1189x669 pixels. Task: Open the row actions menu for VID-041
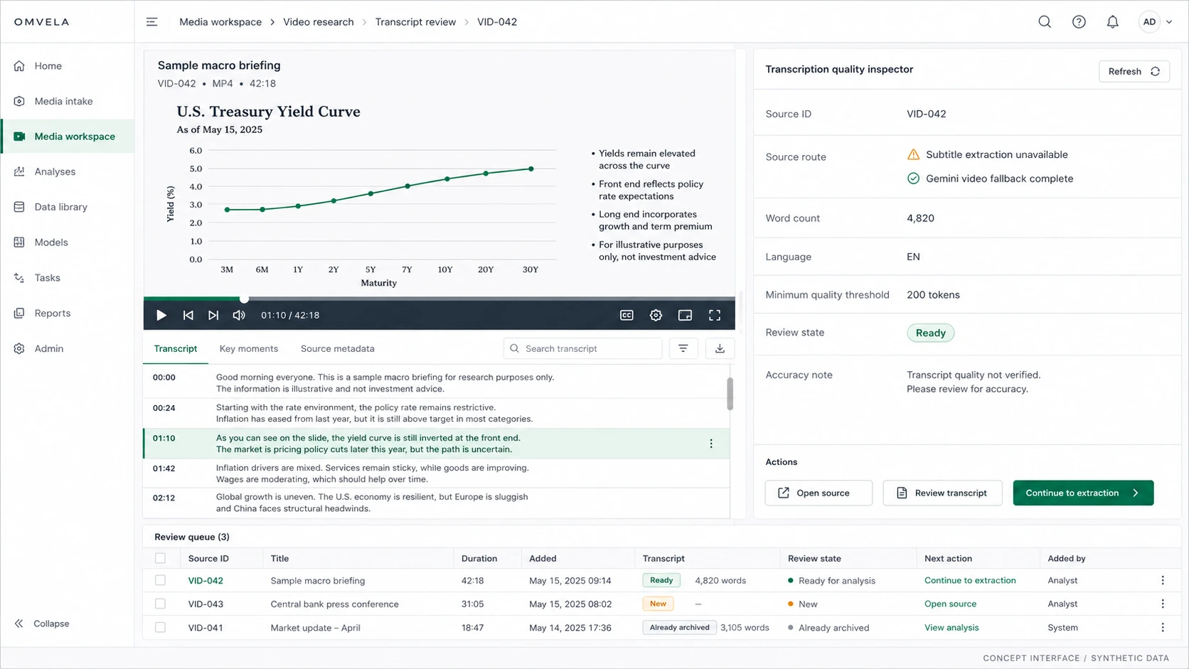point(1163,628)
